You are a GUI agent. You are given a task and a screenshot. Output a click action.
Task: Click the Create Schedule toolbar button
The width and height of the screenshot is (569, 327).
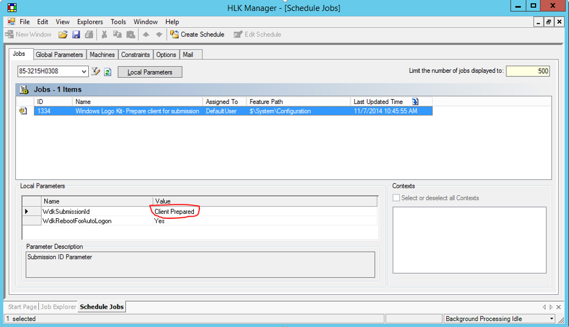click(x=198, y=35)
